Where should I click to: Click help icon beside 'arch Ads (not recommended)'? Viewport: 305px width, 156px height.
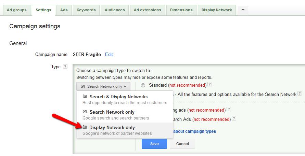click(x=234, y=119)
